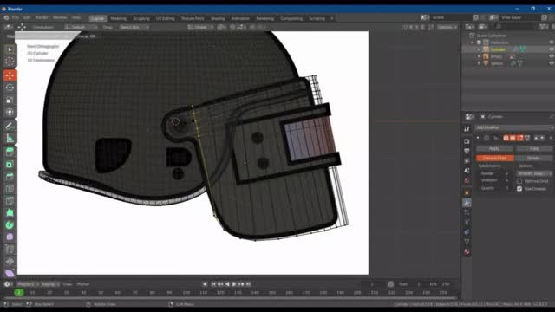Enable the Optimal Display checkbox

(x=519, y=181)
